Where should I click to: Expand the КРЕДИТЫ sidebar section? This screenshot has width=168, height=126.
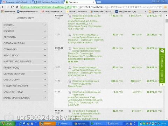point(25,25)
